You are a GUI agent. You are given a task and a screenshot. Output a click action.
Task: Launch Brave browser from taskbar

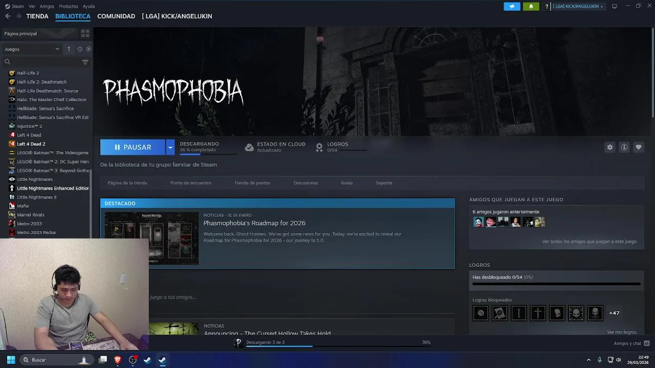coord(118,360)
